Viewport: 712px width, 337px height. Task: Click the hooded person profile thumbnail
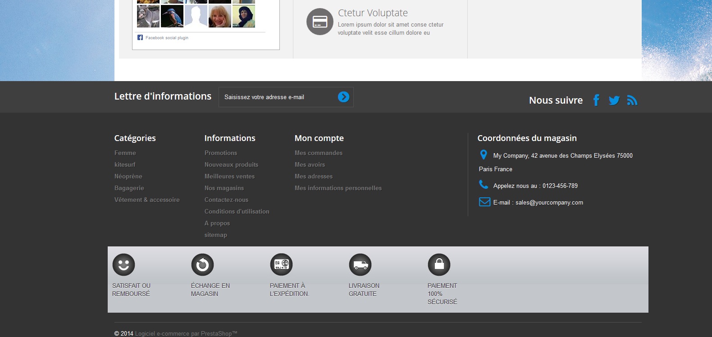point(244,16)
